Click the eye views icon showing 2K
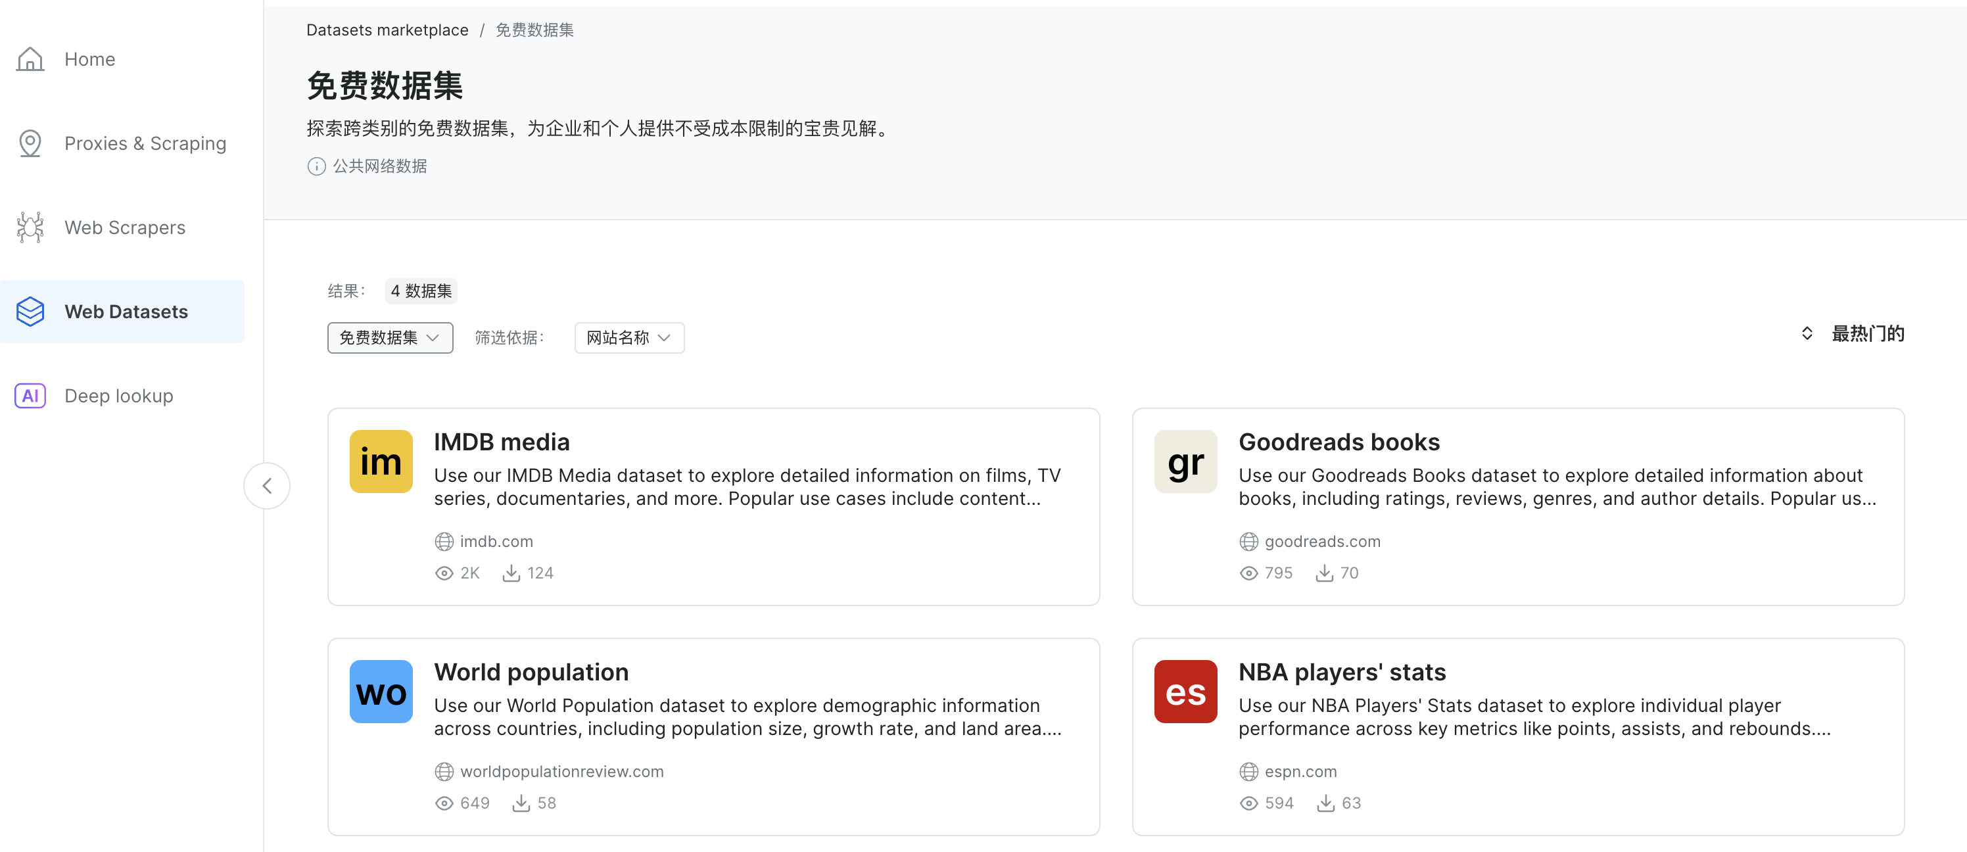 (x=444, y=573)
